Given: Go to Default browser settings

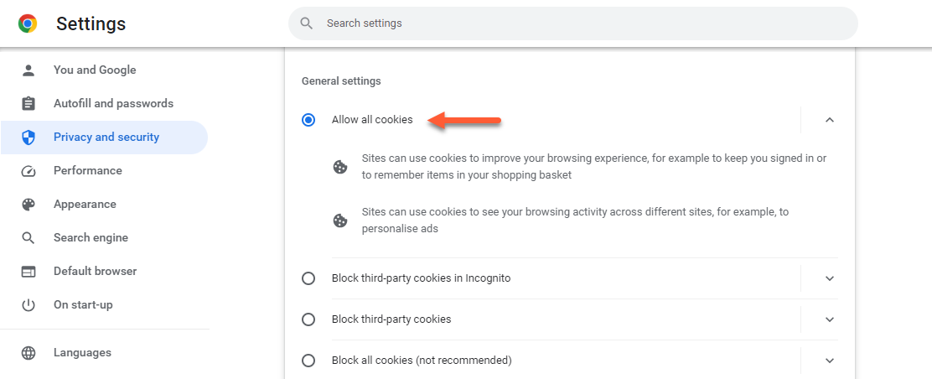Looking at the screenshot, I should tap(95, 272).
